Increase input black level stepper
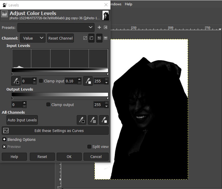Screen dimensions: 222x189 [x=35, y=79]
